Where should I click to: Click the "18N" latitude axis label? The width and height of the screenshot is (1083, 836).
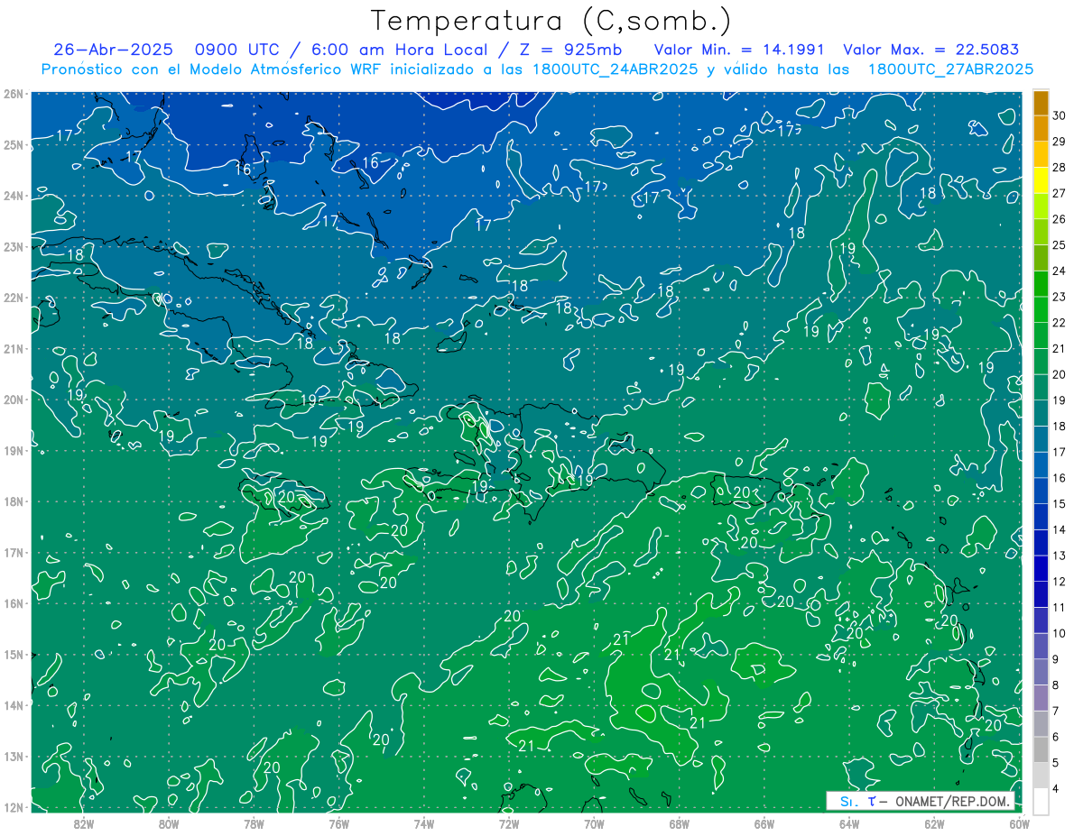pos(13,501)
